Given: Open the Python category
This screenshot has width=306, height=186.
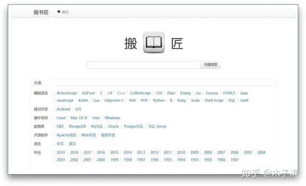Looking at the screenshot, I should coord(159,100).
